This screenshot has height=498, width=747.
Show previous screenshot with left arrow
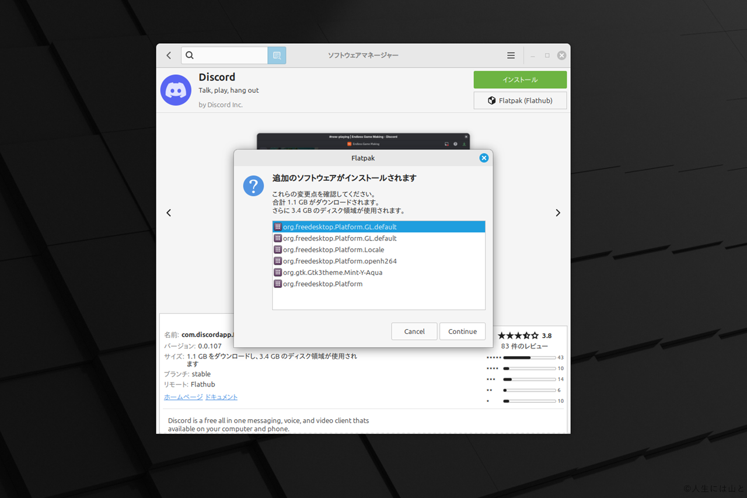[169, 213]
